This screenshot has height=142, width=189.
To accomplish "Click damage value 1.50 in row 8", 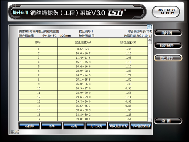I will tap(129, 80).
